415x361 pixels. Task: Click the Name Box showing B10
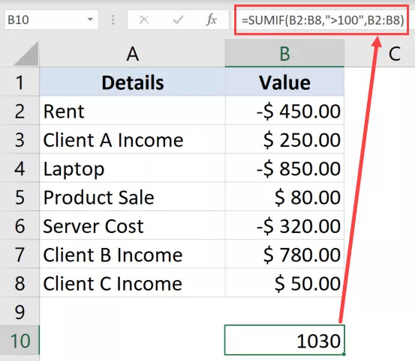click(x=52, y=19)
